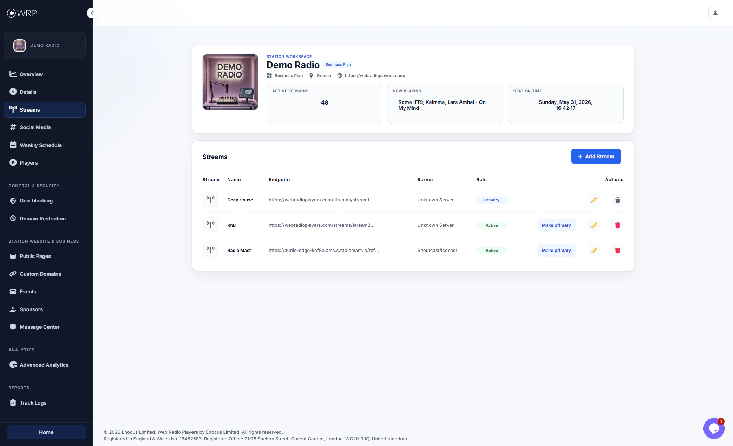Open the chat support bubble

pos(714,428)
